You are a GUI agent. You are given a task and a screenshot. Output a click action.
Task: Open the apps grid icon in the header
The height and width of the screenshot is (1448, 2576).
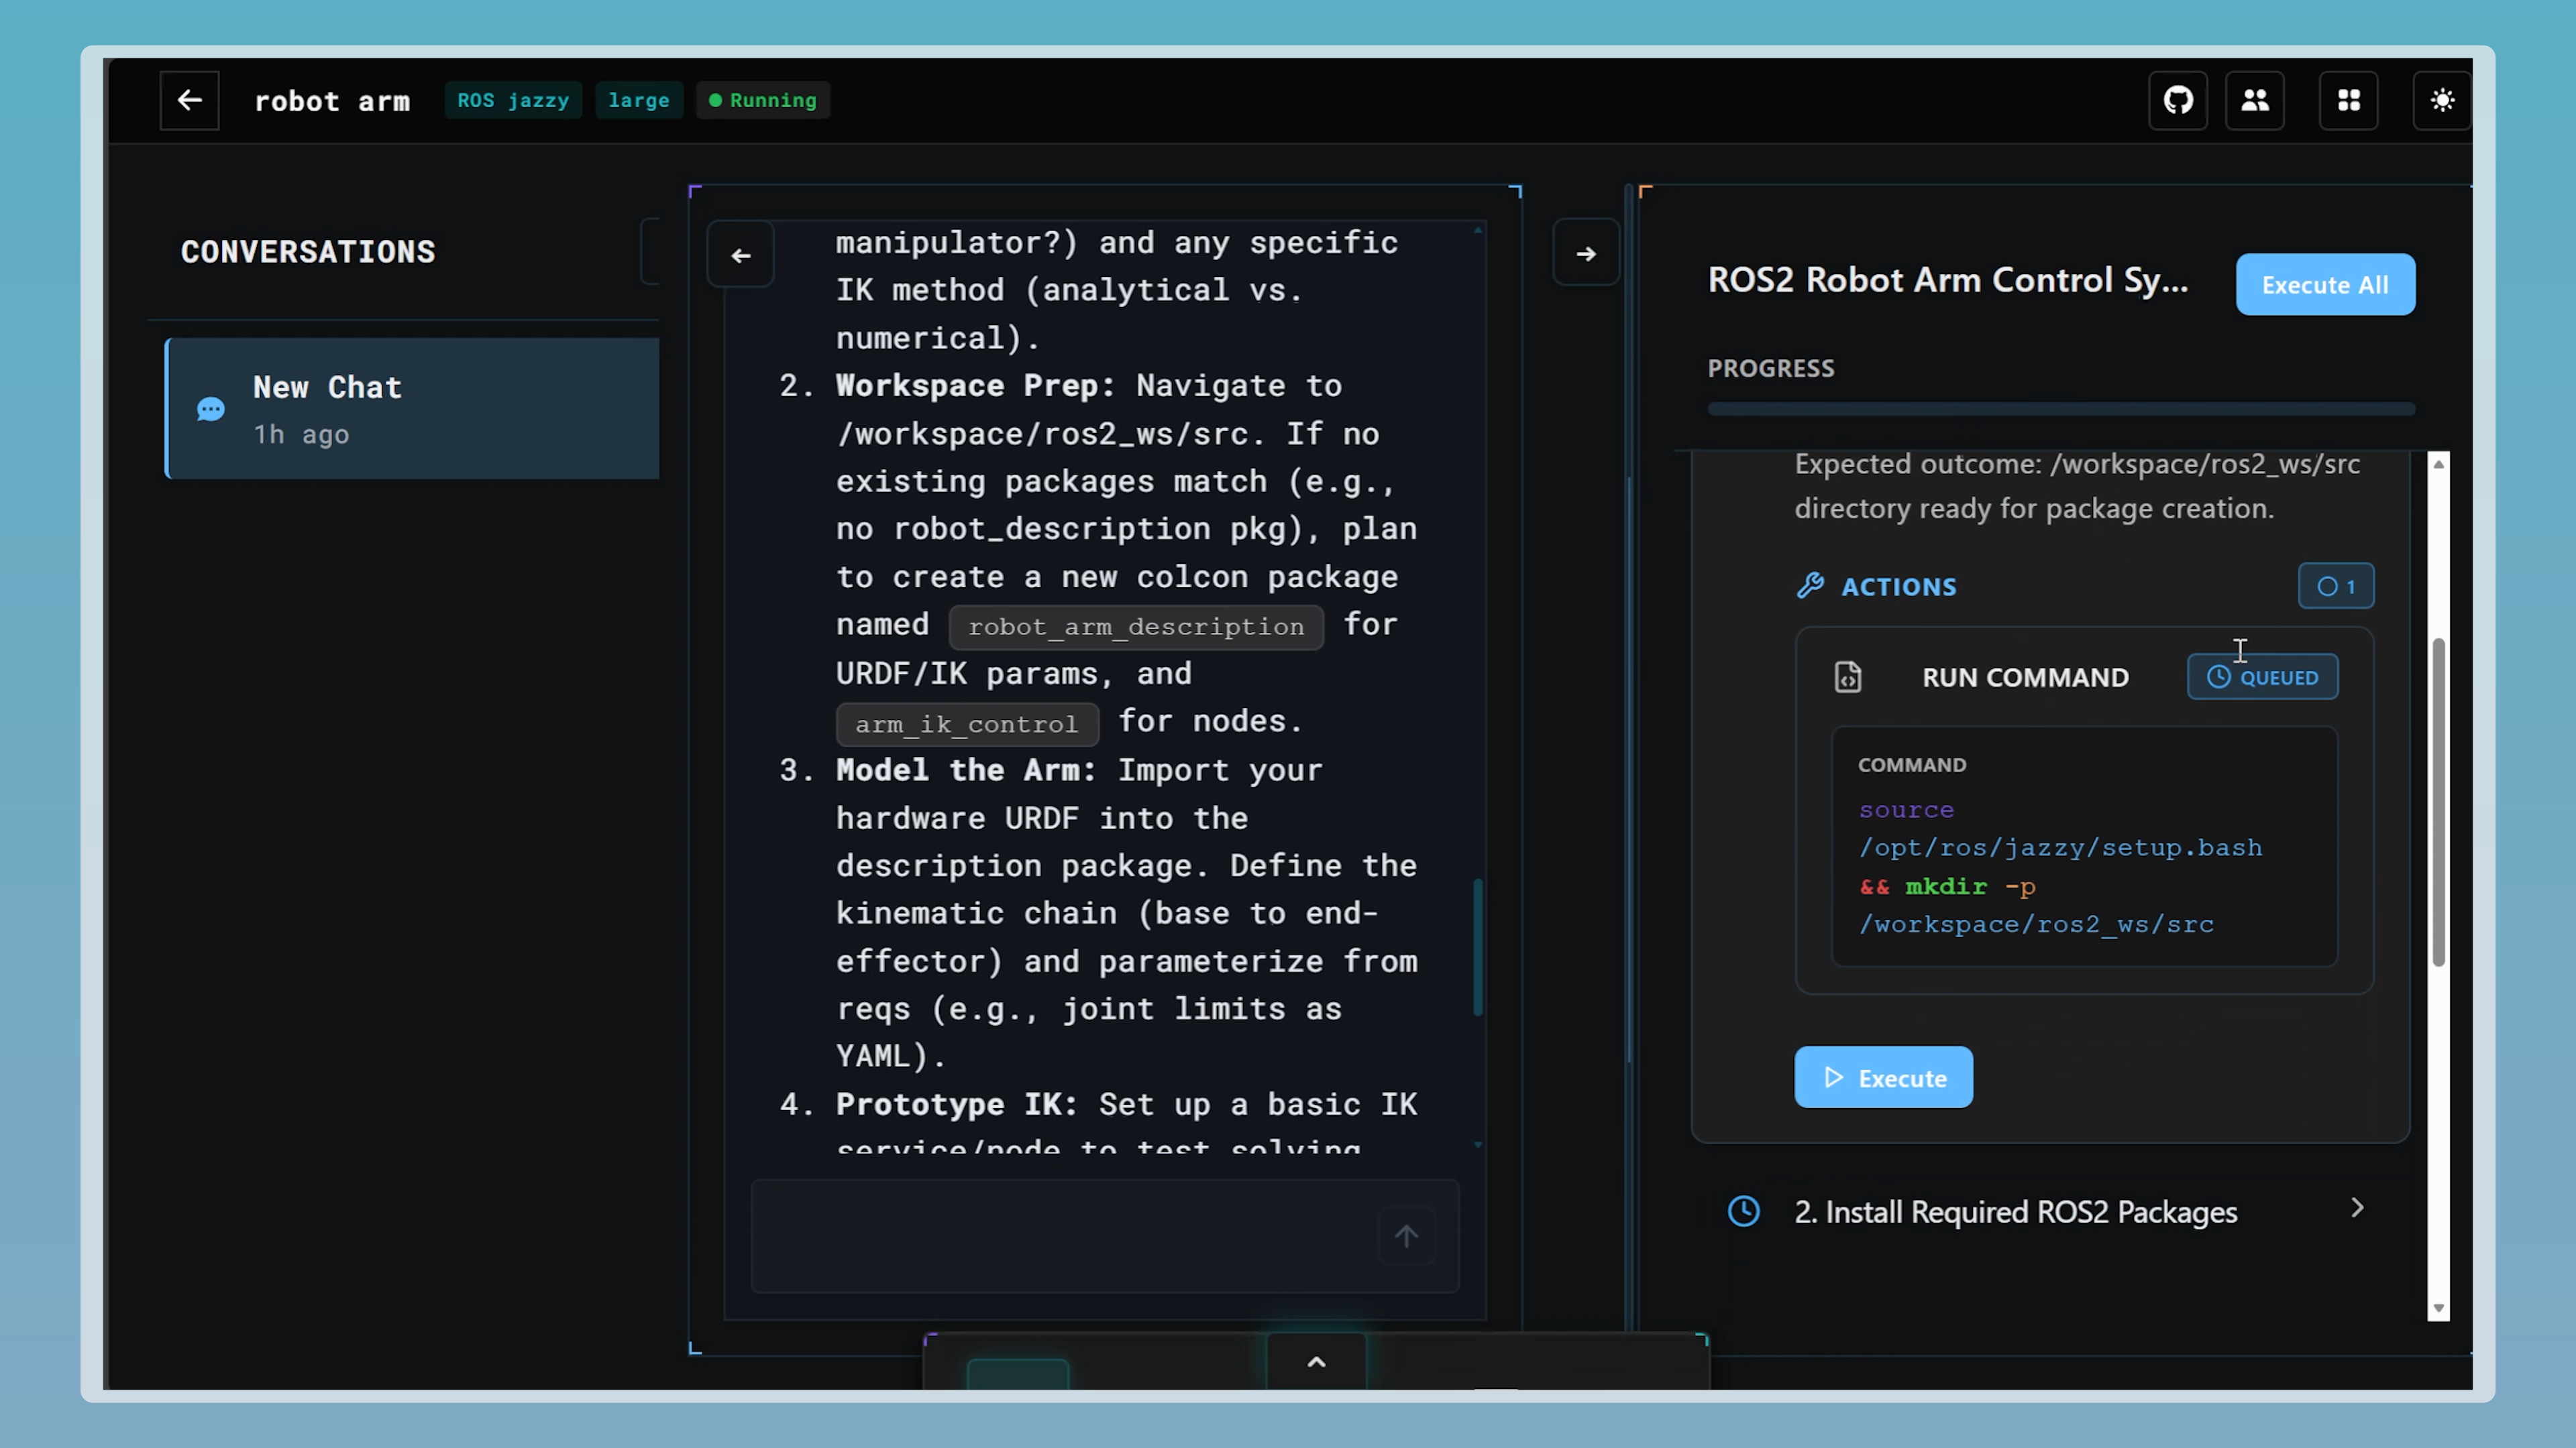click(x=2349, y=100)
